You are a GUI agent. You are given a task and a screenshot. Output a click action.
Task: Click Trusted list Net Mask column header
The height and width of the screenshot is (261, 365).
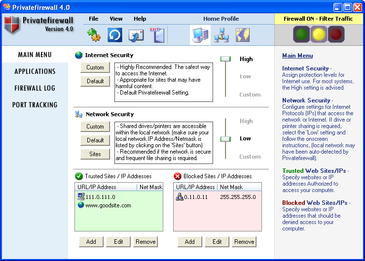click(x=150, y=187)
